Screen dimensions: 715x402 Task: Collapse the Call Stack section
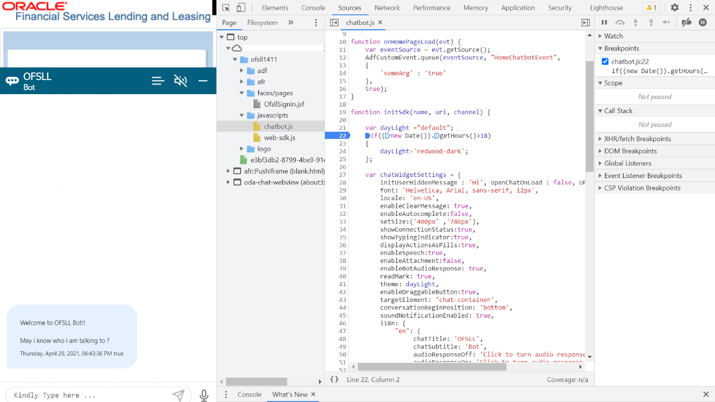618,110
